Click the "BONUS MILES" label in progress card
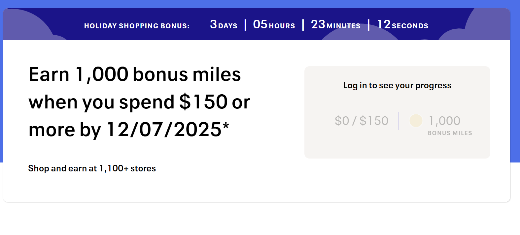Screen dimensions: 520x235 pyautogui.click(x=450, y=133)
